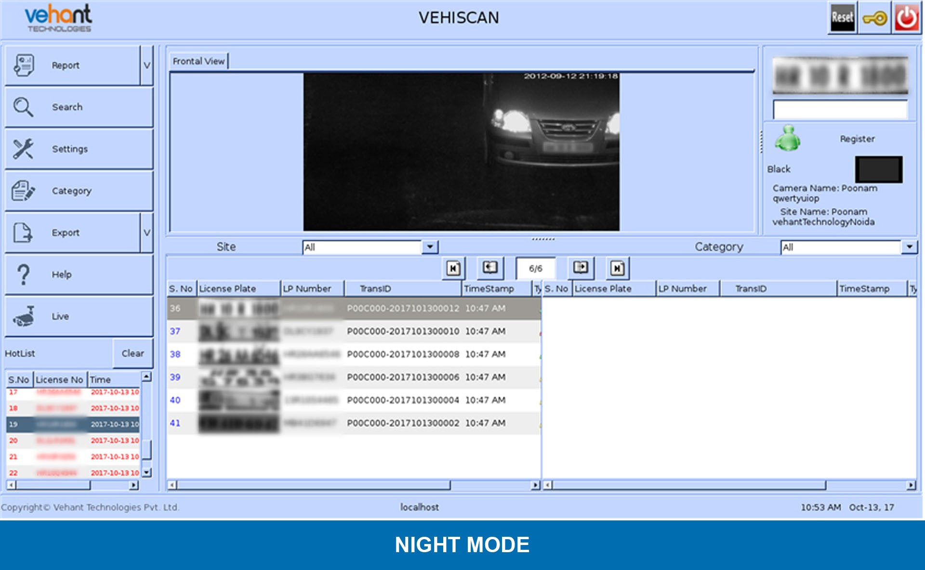This screenshot has width=925, height=570.
Task: Expand the Report dropdown arrow
Action: pyautogui.click(x=147, y=65)
